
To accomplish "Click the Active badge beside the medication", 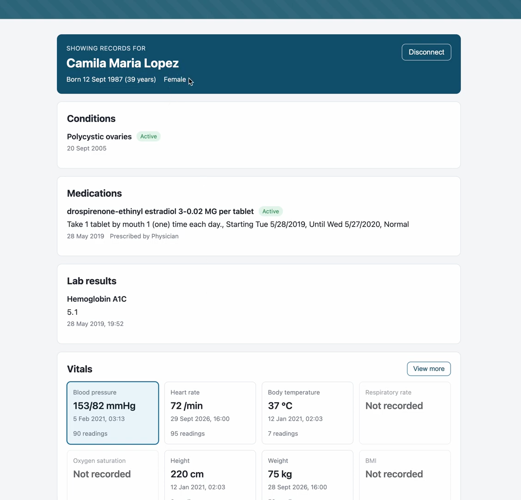I will pyautogui.click(x=271, y=211).
